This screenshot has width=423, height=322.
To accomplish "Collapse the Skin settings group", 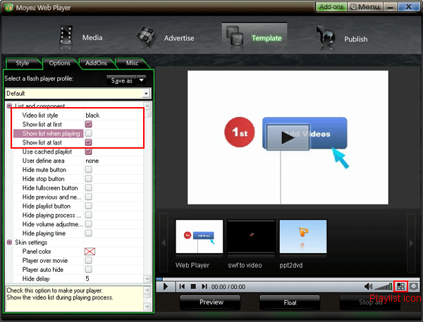I will point(9,242).
